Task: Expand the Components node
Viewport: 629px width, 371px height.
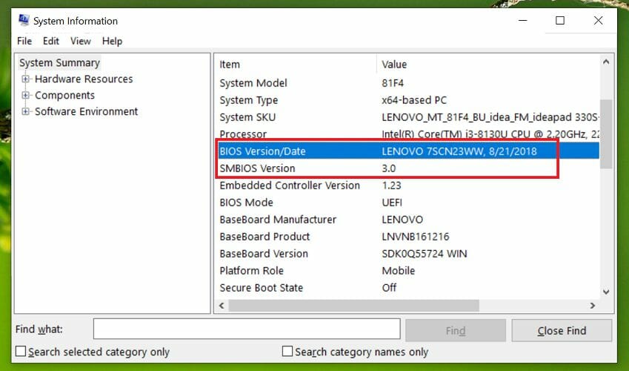Action: point(26,95)
